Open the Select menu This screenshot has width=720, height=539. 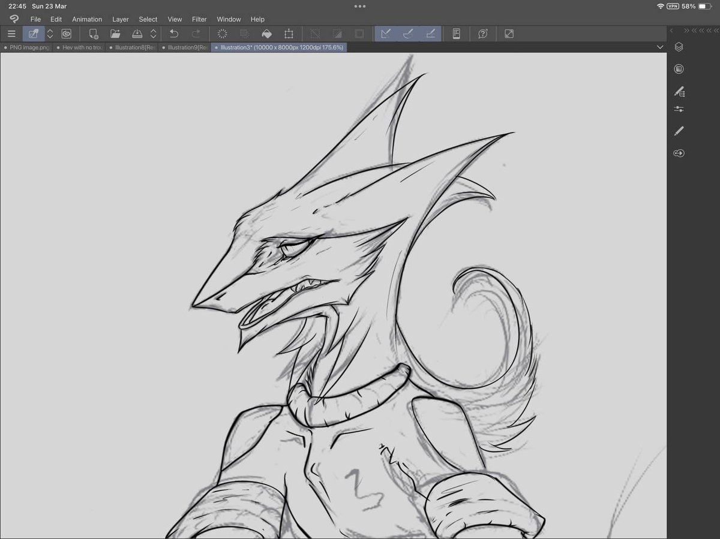point(148,19)
